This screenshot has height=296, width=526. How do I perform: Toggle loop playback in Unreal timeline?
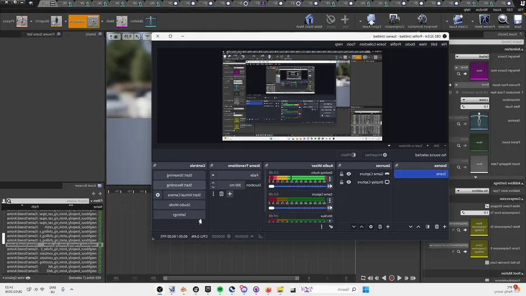pos(363,278)
